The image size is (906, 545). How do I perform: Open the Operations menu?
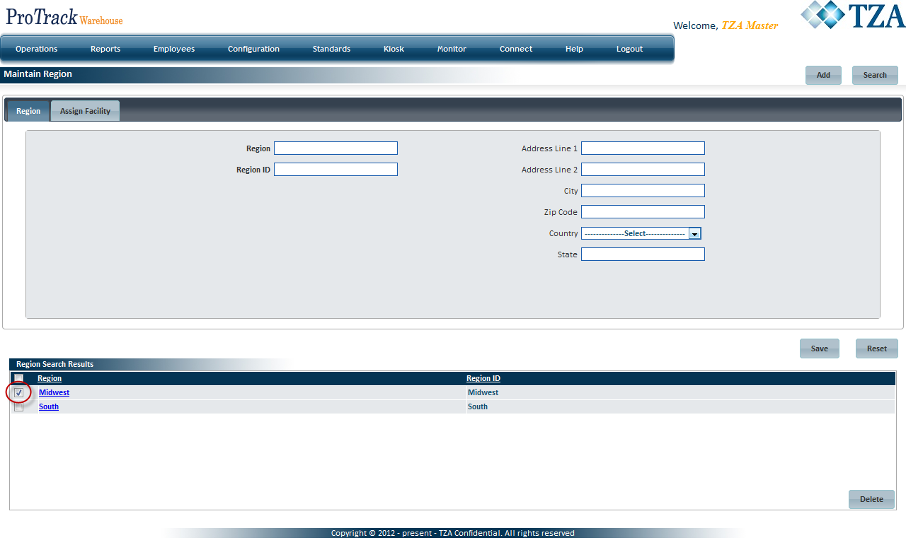pos(37,49)
